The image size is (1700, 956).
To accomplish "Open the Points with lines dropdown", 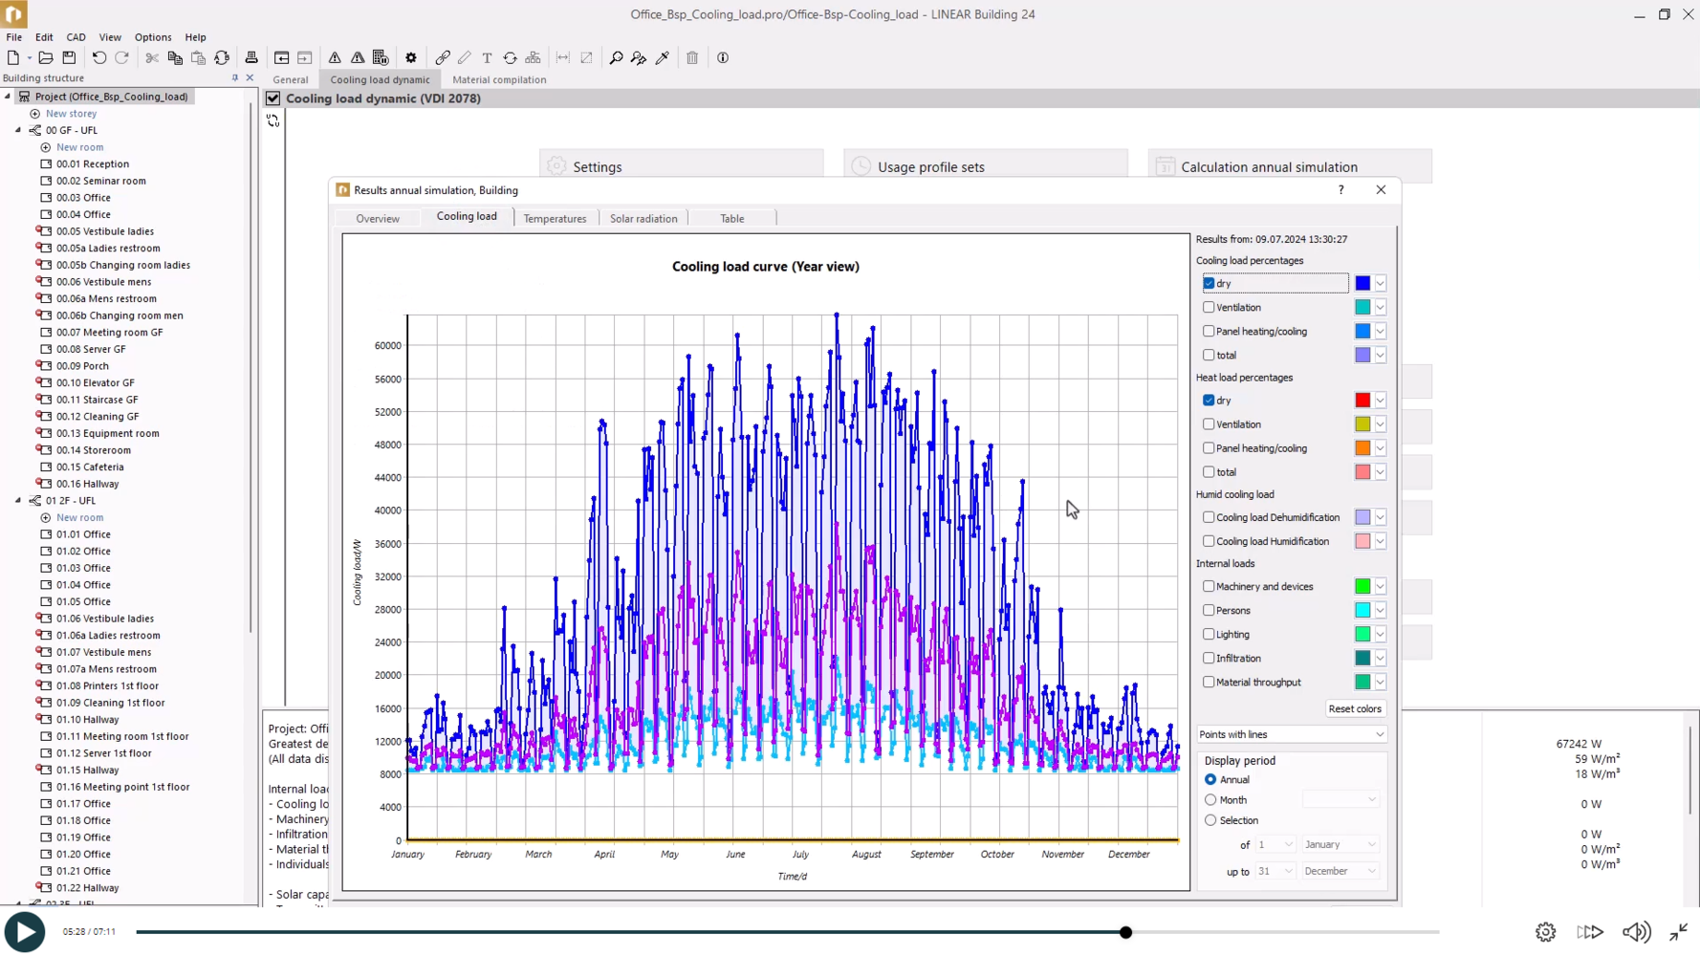I will tap(1291, 734).
